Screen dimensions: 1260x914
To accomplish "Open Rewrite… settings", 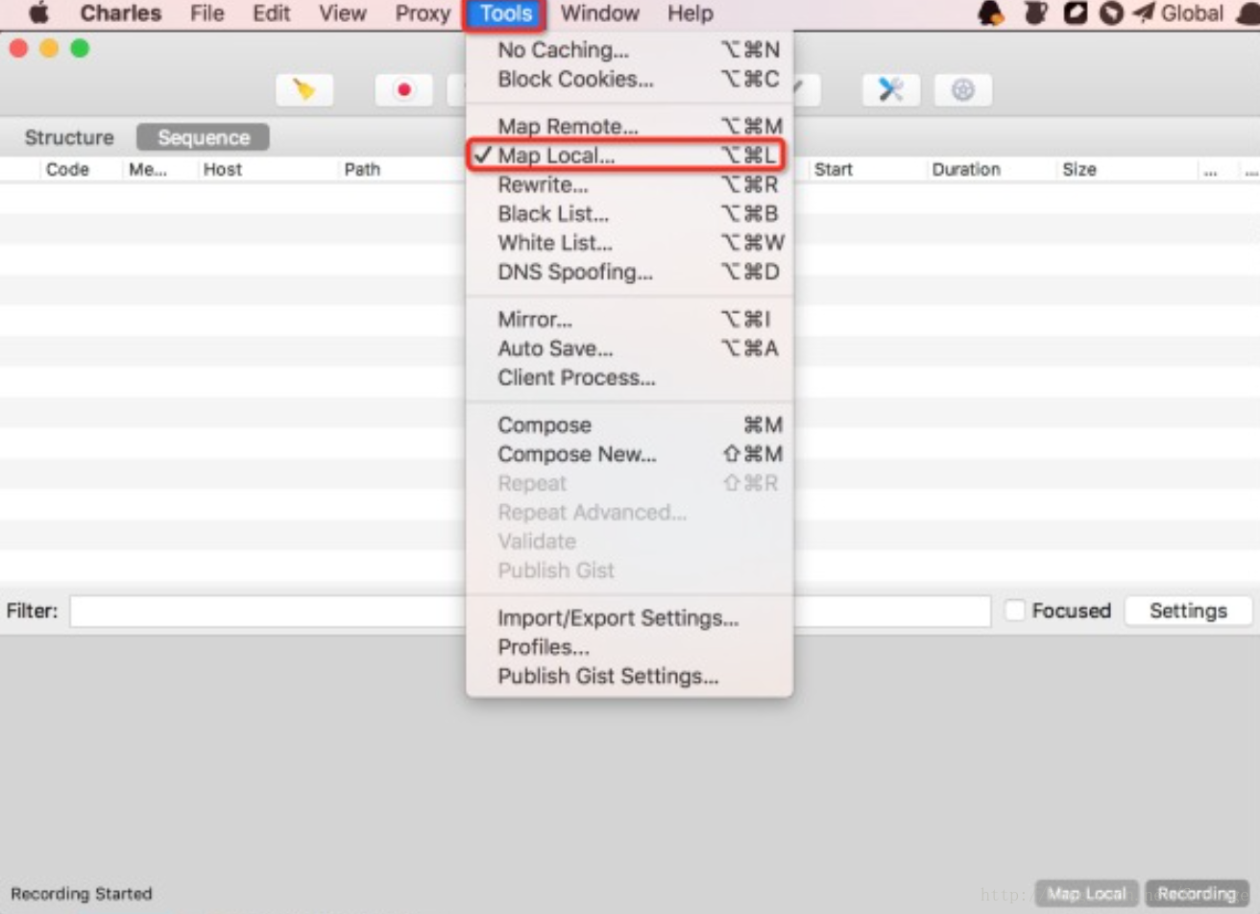I will [x=629, y=184].
